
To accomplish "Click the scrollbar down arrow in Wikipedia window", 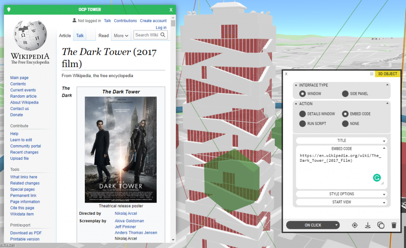I will [173, 240].
